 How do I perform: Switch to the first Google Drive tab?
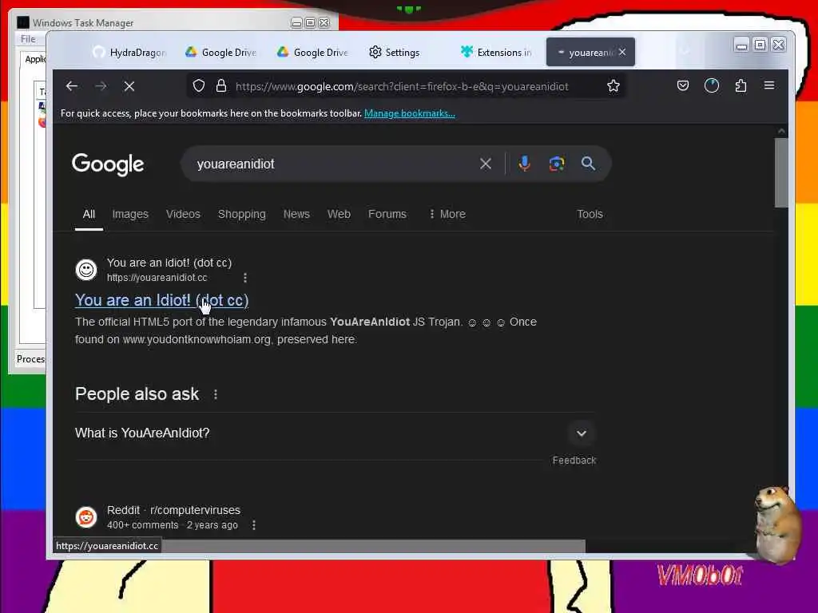coord(221,52)
